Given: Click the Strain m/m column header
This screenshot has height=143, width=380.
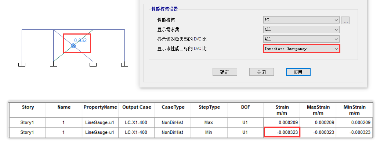Looking at the screenshot, I should pyautogui.click(x=282, y=110).
